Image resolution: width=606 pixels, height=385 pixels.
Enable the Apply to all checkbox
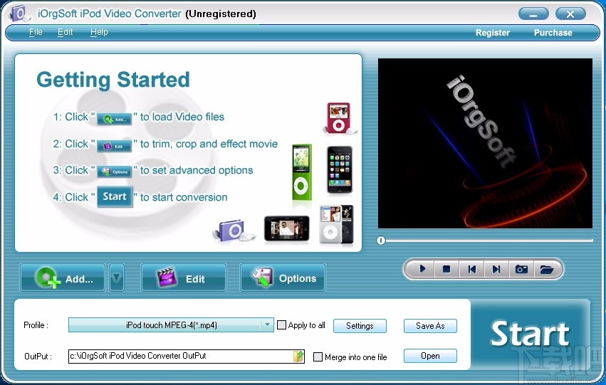(282, 325)
